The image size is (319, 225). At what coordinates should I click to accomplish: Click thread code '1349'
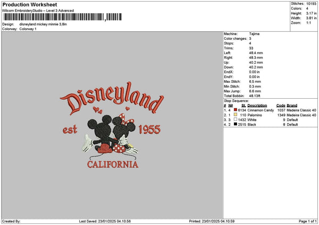(x=281, y=115)
